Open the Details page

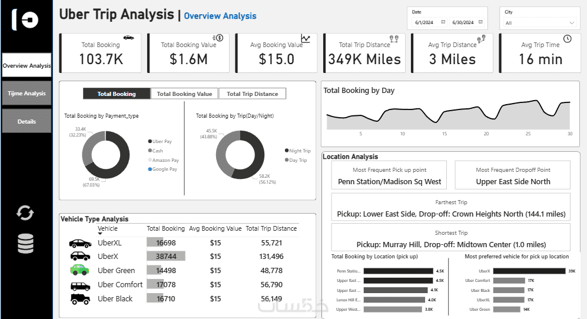[26, 121]
